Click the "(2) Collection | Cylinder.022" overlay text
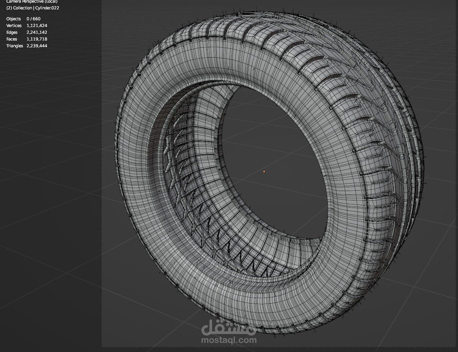This screenshot has width=458, height=352. point(33,8)
